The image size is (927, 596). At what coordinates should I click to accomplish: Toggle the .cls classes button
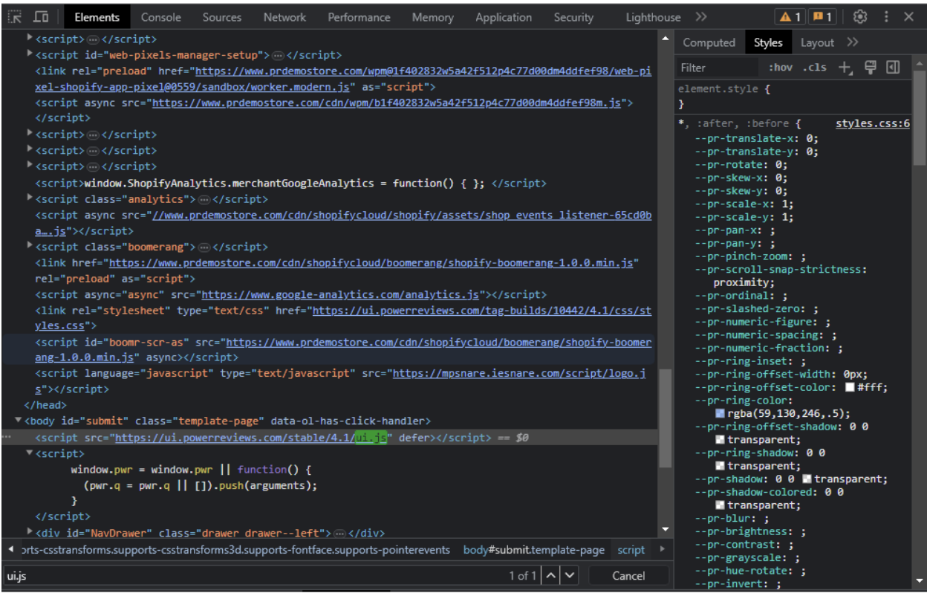click(x=815, y=68)
